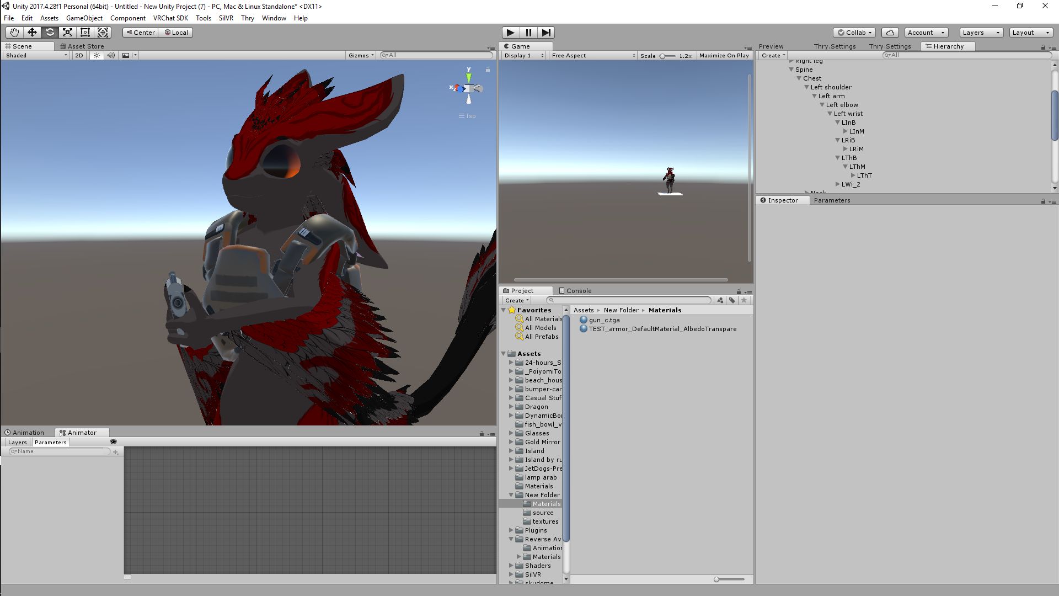The image size is (1059, 596).
Task: Filter project search by label
Action: click(x=732, y=300)
